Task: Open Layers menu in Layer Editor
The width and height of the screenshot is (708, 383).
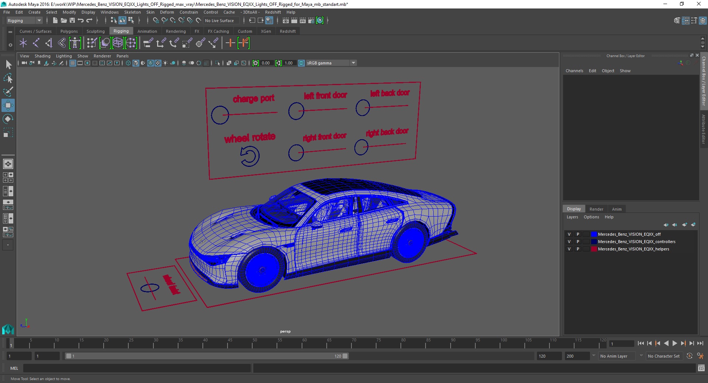Action: point(572,217)
